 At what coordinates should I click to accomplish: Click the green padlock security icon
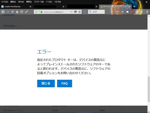tap(42, 12)
